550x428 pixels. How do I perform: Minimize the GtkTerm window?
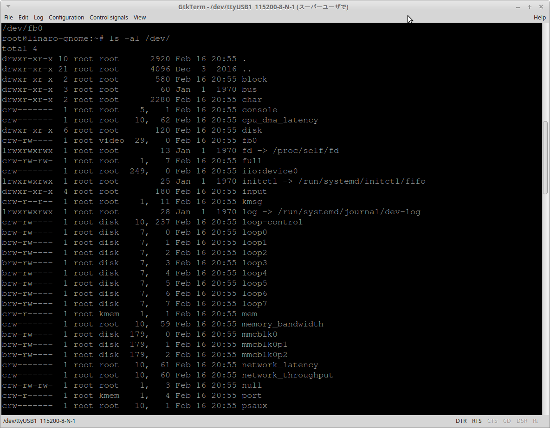coord(518,6)
